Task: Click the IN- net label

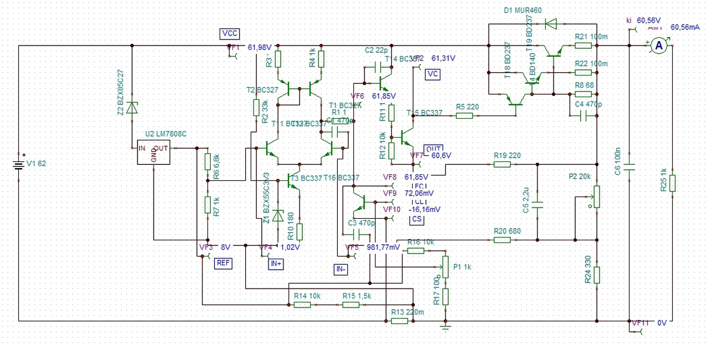Action: coord(341,269)
